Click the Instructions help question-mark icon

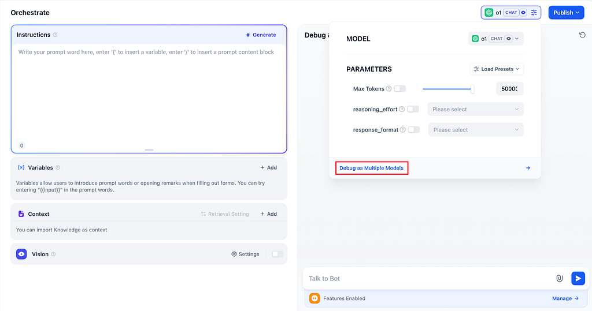pyautogui.click(x=55, y=35)
